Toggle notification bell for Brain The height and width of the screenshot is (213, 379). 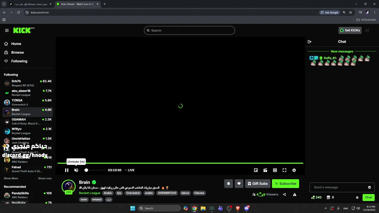229,183
